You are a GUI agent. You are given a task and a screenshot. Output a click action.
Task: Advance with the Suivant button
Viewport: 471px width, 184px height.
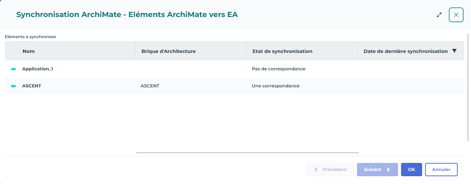click(x=377, y=170)
